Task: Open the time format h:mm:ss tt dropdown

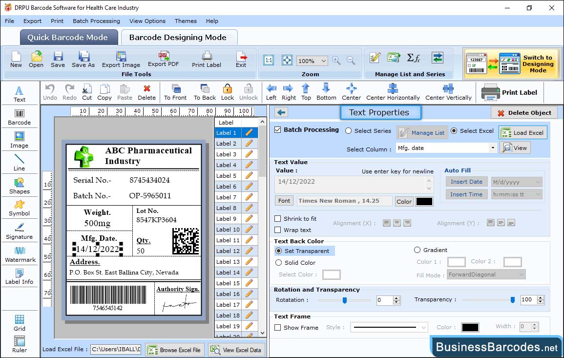Action: 537,194
